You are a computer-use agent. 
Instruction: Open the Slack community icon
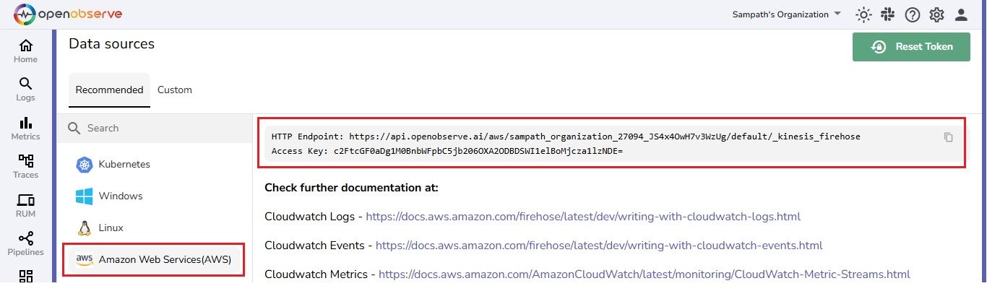(x=887, y=14)
